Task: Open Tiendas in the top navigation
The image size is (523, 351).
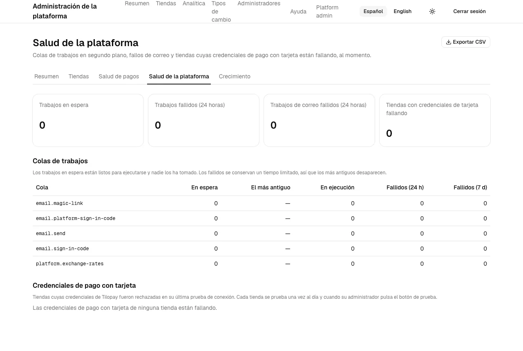Action: coord(166,3)
